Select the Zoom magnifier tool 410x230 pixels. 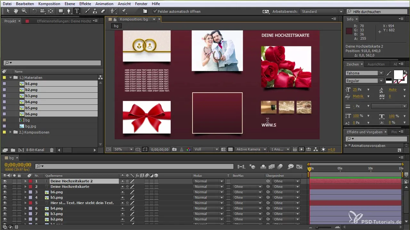coord(24,11)
